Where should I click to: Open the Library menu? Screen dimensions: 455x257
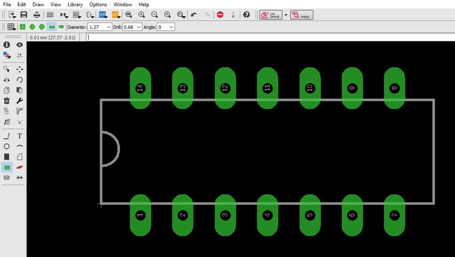tap(75, 4)
